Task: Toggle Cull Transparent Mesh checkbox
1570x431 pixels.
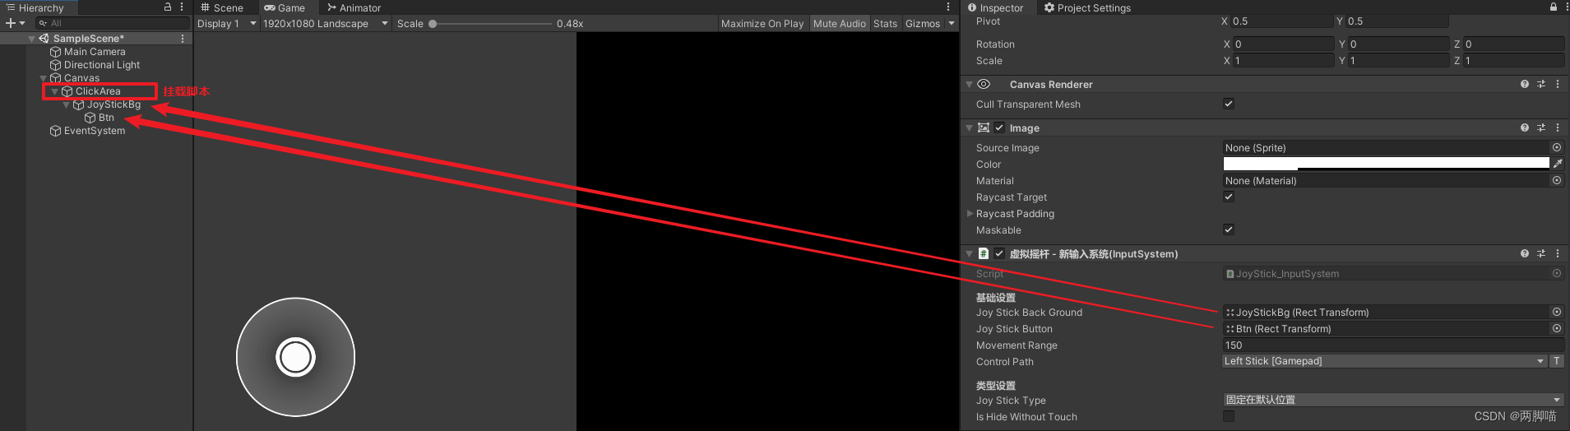Action: tap(1229, 104)
